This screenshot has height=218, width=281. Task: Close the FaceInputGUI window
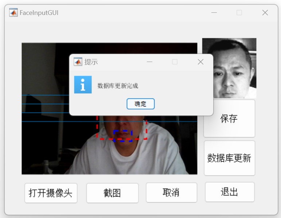(265, 13)
